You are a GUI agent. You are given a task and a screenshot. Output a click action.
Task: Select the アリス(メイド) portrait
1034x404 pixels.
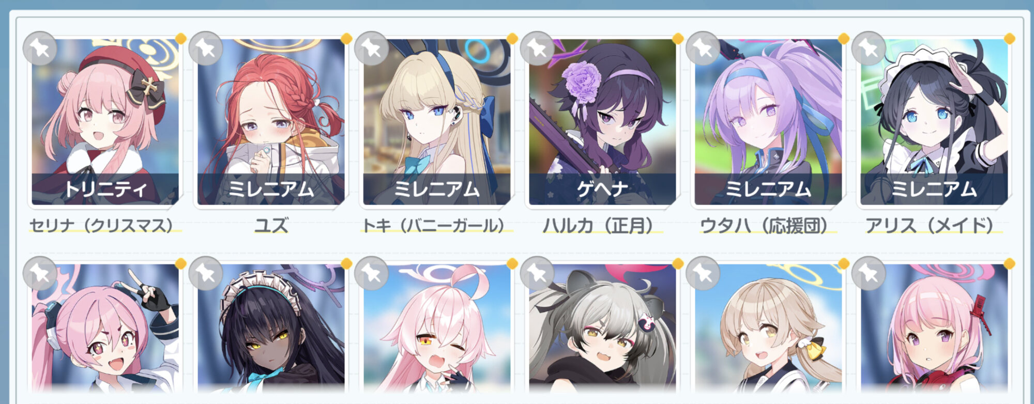(x=934, y=122)
